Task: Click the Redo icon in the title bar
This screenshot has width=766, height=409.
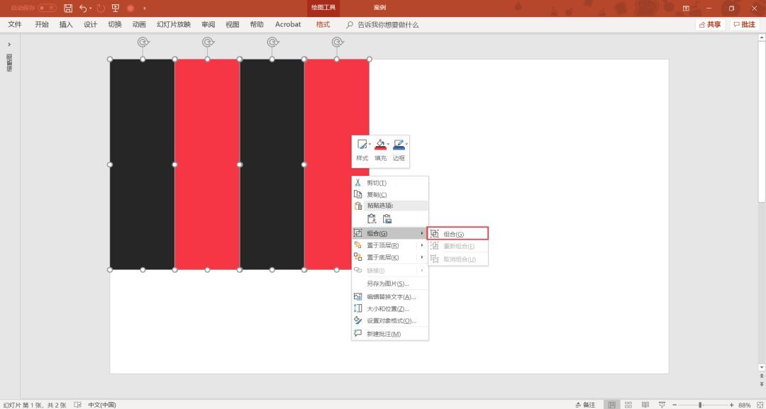Action: coord(101,9)
